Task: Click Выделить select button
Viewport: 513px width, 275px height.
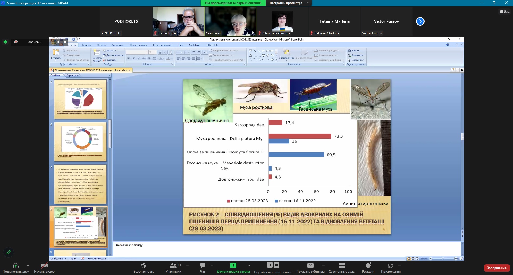Action: (x=356, y=60)
